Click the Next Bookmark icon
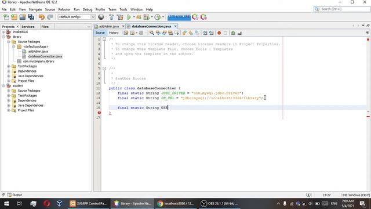 [x=191, y=33]
